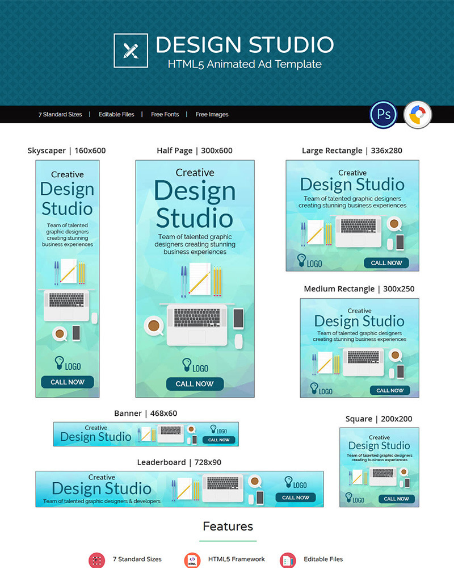The image size is (454, 568).
Task: Select the Editable Files menu item
Action: [116, 114]
